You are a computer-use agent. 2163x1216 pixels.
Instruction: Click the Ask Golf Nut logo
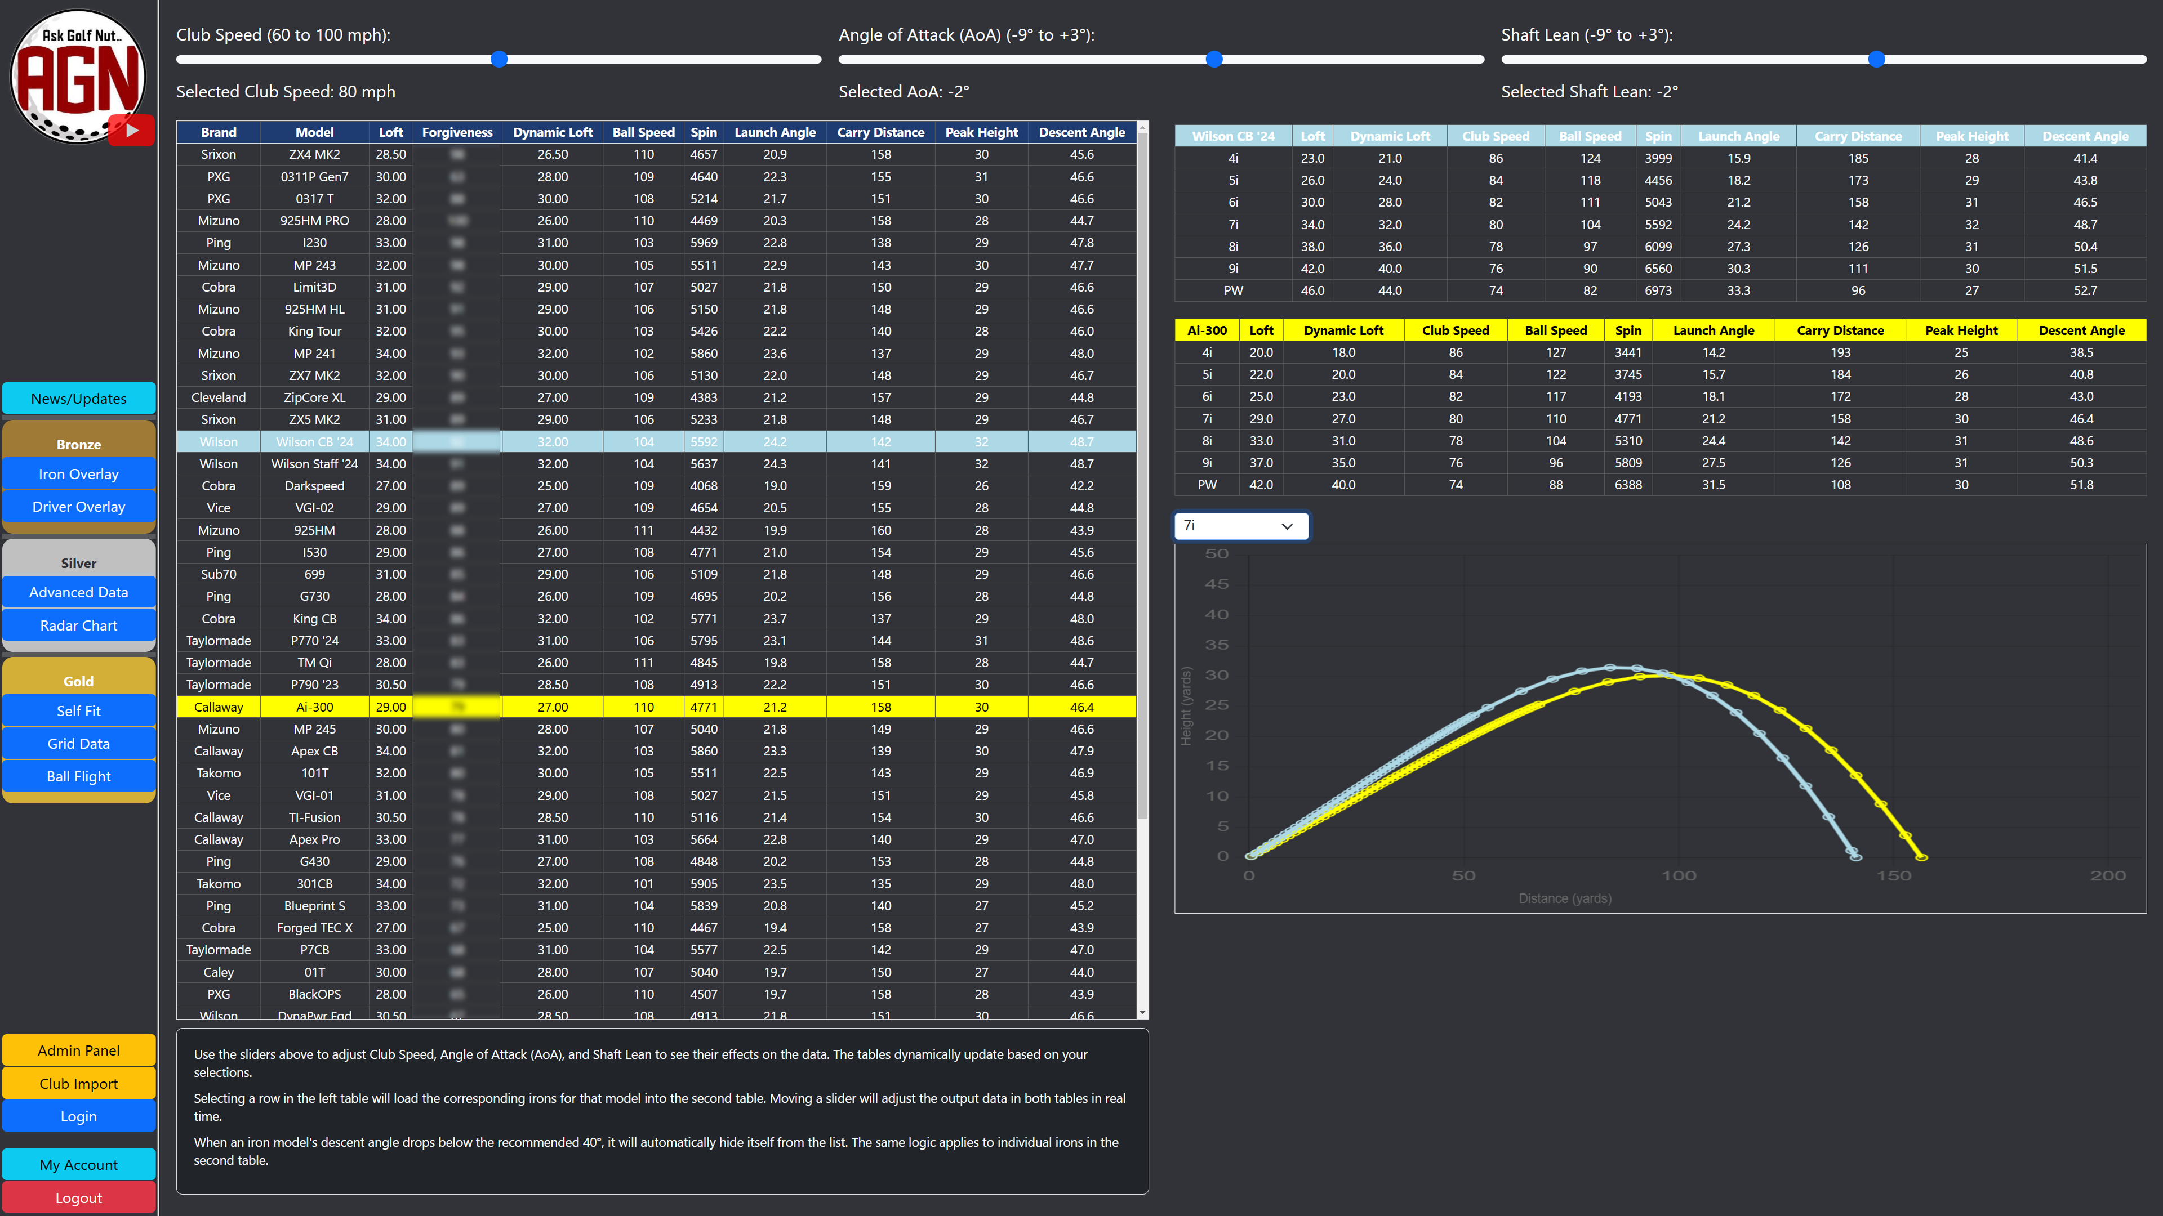click(x=77, y=75)
